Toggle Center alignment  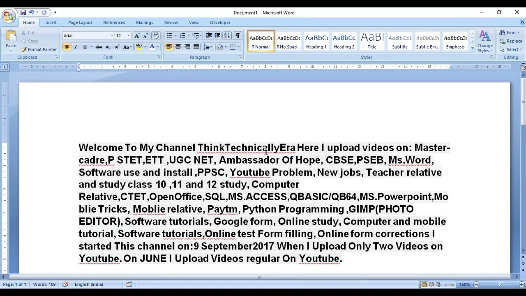coord(178,47)
